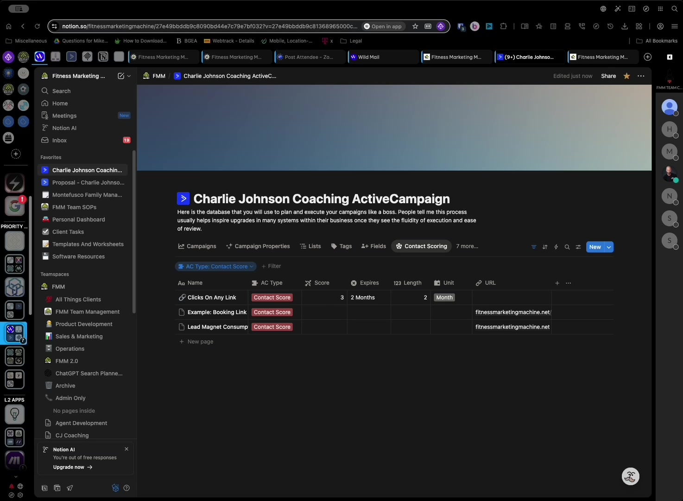
Task: Click the browser address bar URL
Action: click(210, 26)
